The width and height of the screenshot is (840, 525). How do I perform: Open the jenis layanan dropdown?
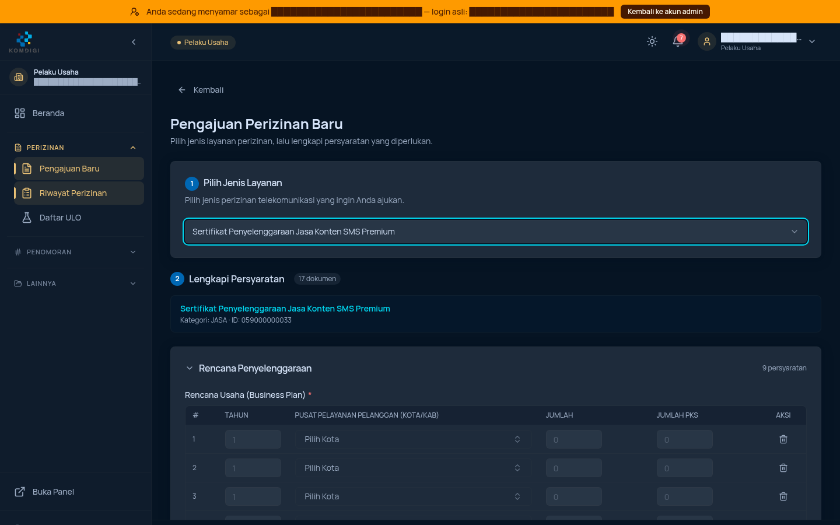(496, 232)
